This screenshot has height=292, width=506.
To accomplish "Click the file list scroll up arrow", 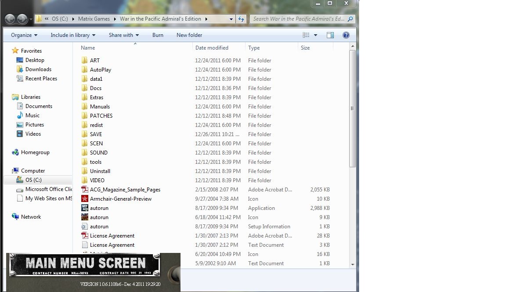I will coord(352,47).
